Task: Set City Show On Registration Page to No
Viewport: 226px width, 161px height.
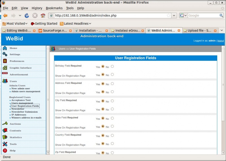Action: tap(112, 109)
